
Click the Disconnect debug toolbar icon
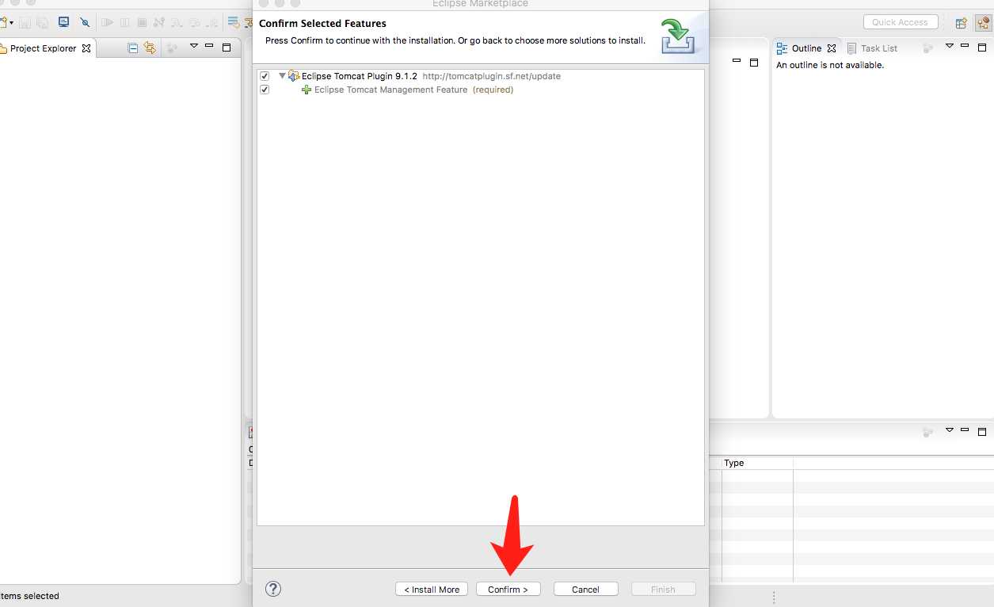[x=158, y=22]
